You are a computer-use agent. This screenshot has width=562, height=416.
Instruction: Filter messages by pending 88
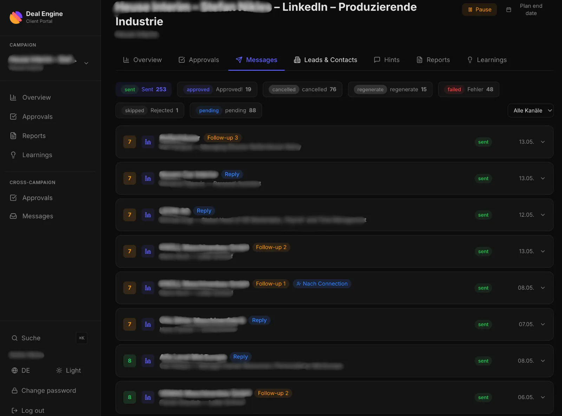tap(226, 110)
